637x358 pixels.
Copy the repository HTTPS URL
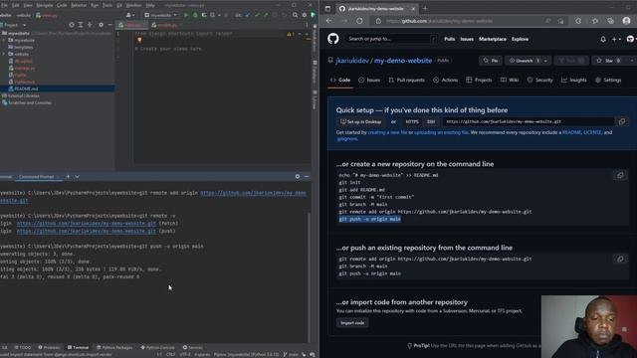(621, 121)
